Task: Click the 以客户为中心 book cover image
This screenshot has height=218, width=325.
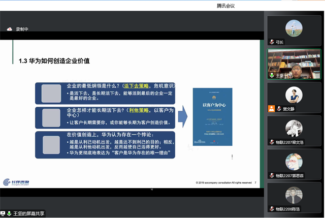Action: [212, 117]
